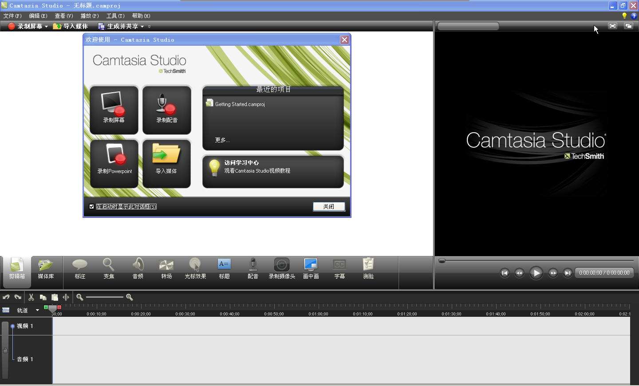The width and height of the screenshot is (639, 386).
Task: Open the 标题 title clips tool
Action: [x=224, y=269]
